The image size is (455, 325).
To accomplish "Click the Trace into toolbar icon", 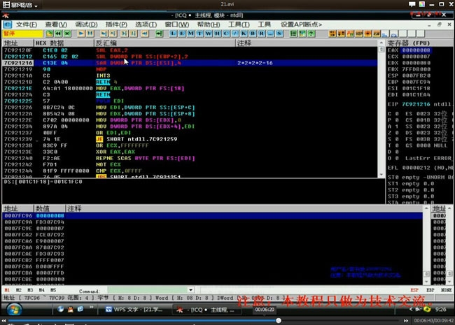I will click(124, 34).
